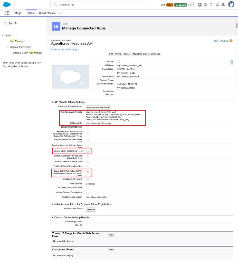This screenshot has width=238, height=263.
Task: Open the favorites list dropdown arrow
Action: pos(193,5)
